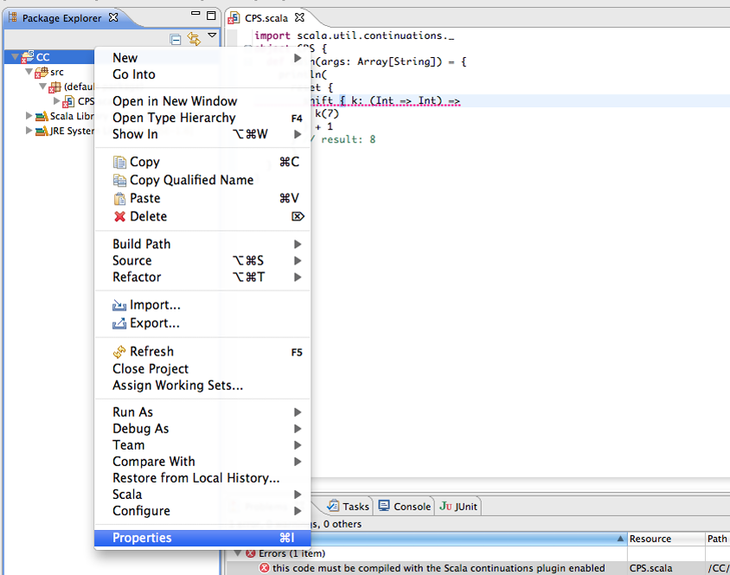This screenshot has height=575, width=730.
Task: Click Import... in the context menu
Action: point(155,305)
